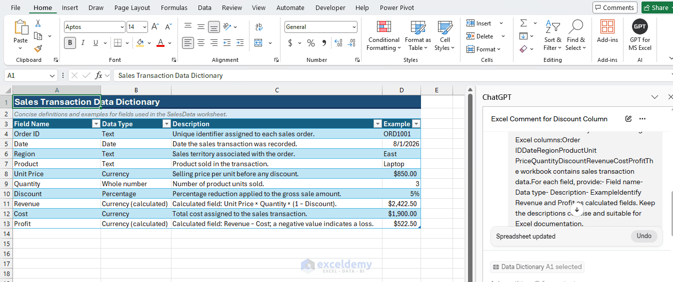The image size is (673, 282).
Task: Click the Orientation text-angle icon
Action: point(227,27)
